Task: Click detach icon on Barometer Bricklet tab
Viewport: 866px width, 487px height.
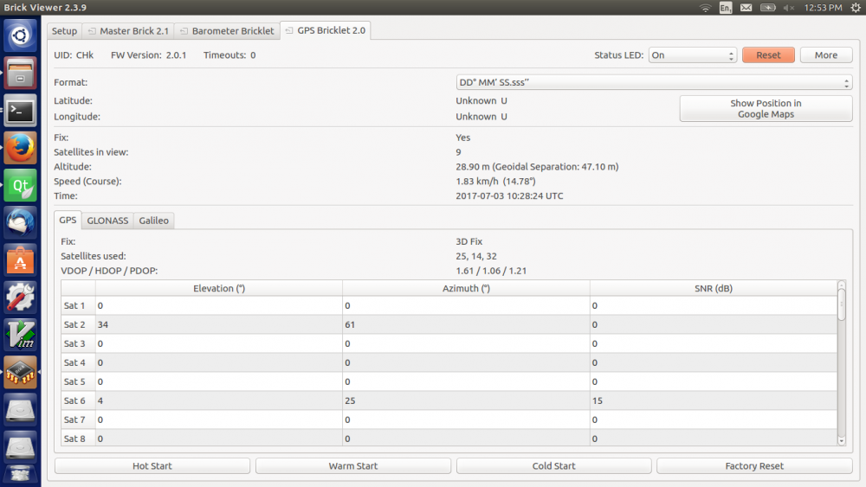Action: 183,31
